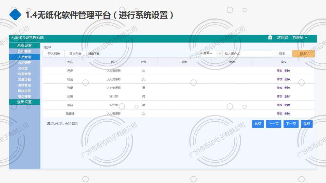The height and width of the screenshot is (183, 326).
Task: Go to 首页 first page button
Action: click(x=258, y=124)
